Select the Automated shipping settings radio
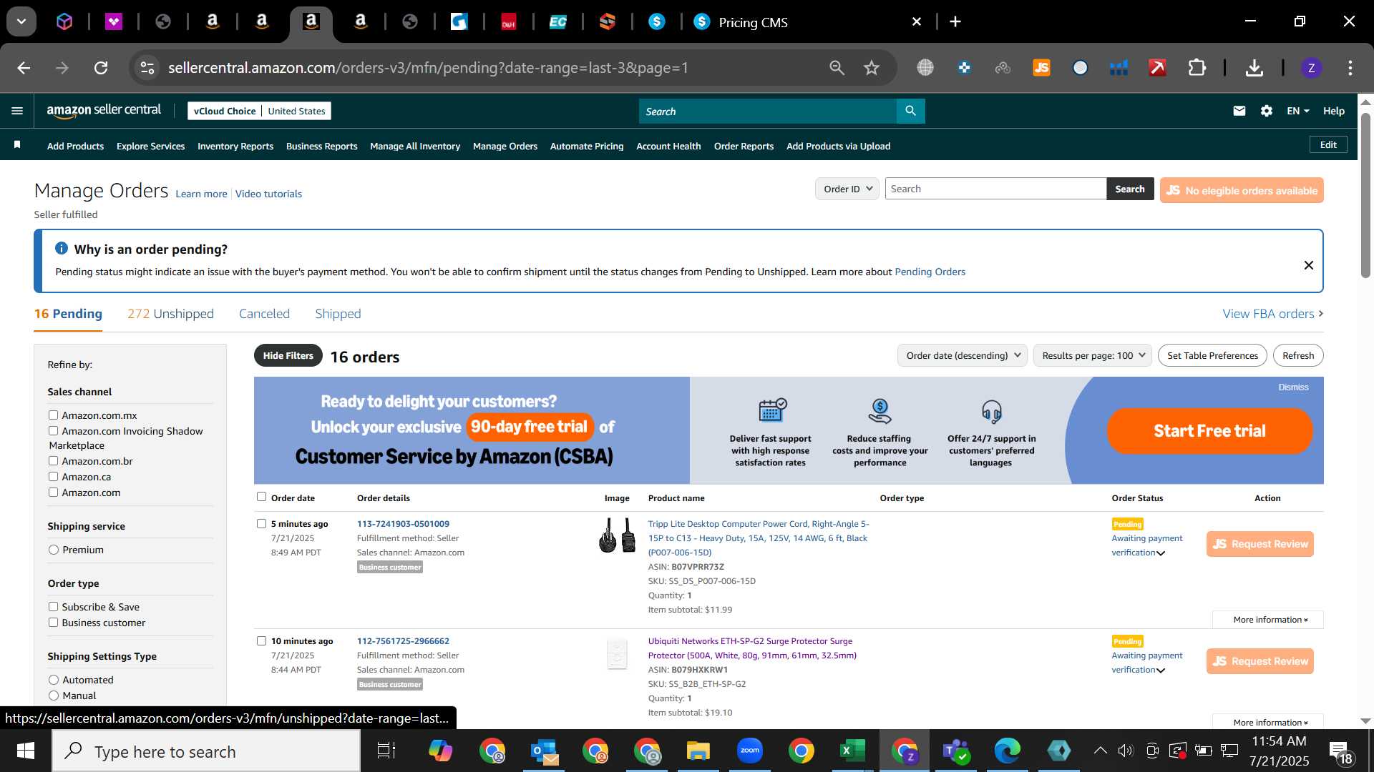The image size is (1374, 772). (54, 680)
